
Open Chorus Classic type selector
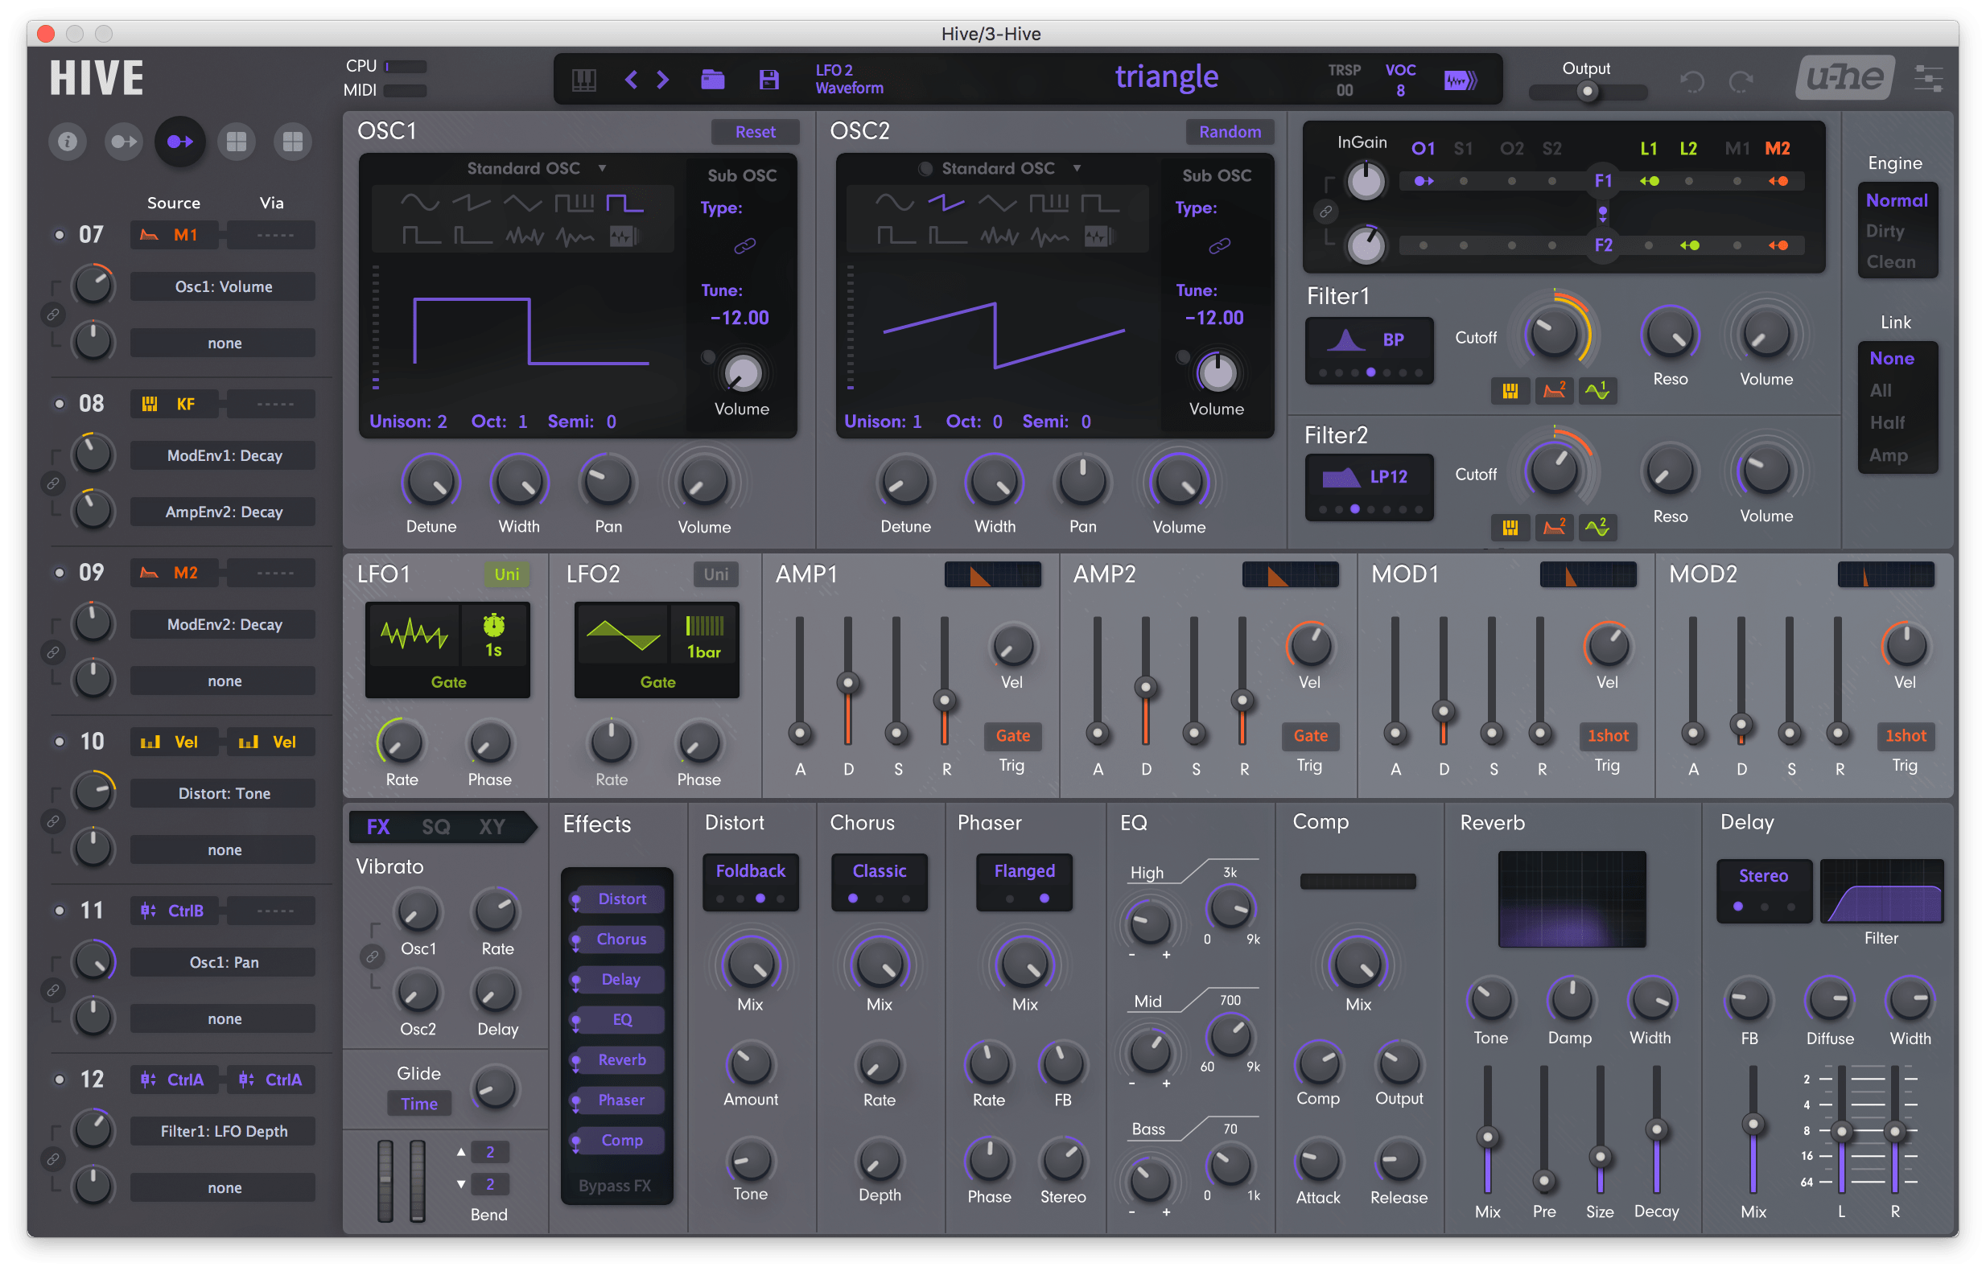(x=879, y=882)
